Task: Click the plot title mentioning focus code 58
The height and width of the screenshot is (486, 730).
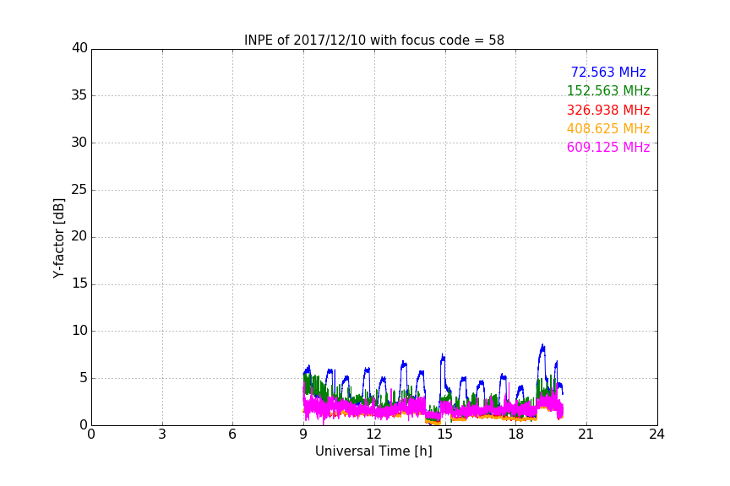Action: pos(373,40)
